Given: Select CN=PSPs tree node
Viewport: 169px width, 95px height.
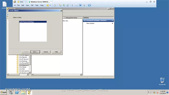Looking at the screenshot, I should coord(22,69).
